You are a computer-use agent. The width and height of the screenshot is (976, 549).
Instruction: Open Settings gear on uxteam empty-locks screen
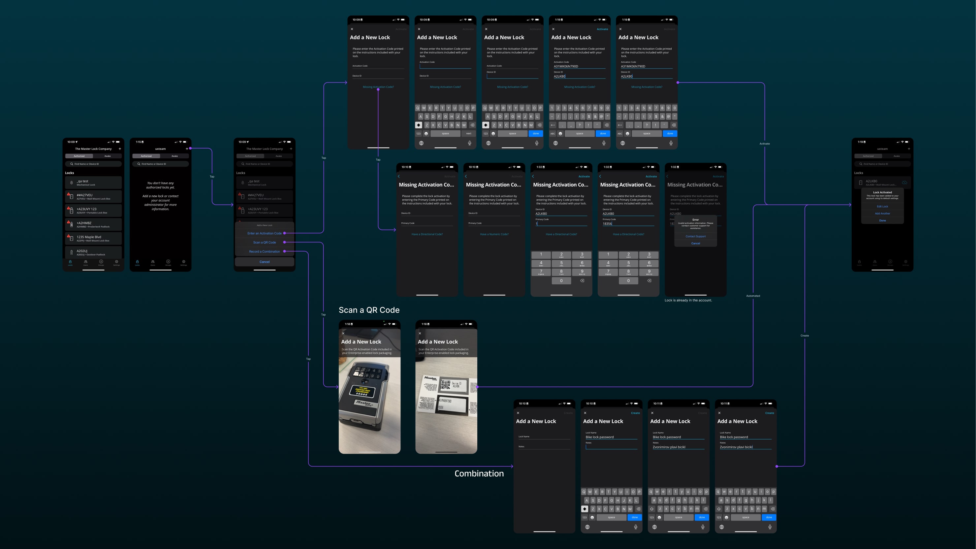click(184, 262)
